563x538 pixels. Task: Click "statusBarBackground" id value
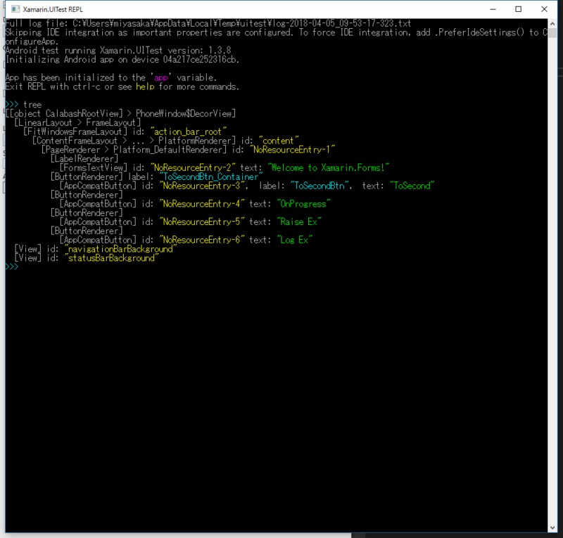pos(111,258)
